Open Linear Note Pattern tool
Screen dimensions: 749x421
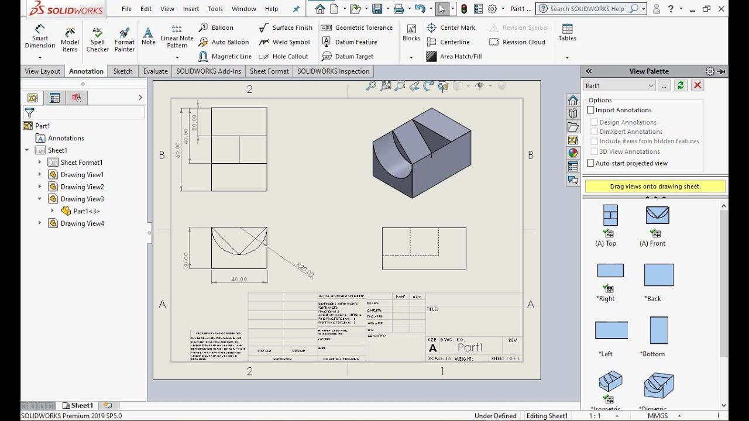coord(177,36)
